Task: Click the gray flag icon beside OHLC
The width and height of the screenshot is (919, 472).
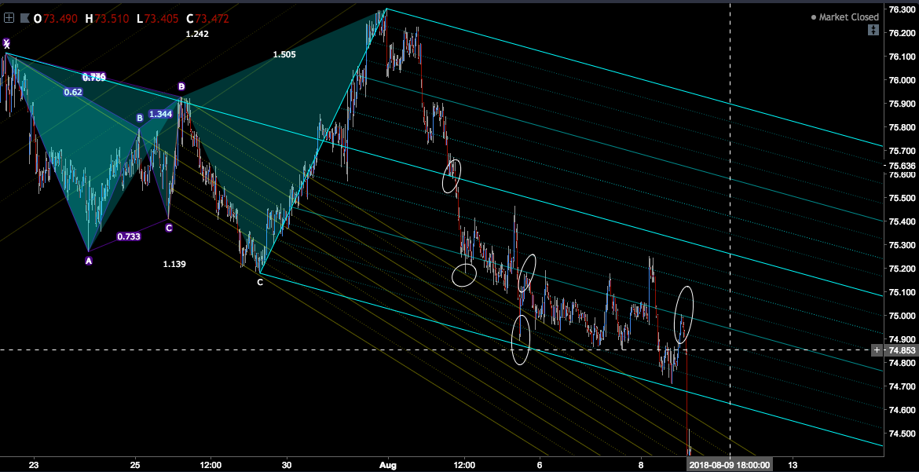Action: pyautogui.click(x=24, y=18)
